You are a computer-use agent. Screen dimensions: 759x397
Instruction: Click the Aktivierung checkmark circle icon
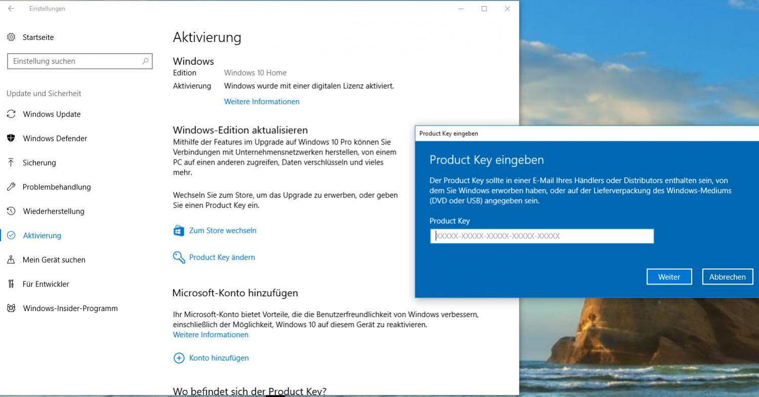pos(11,235)
